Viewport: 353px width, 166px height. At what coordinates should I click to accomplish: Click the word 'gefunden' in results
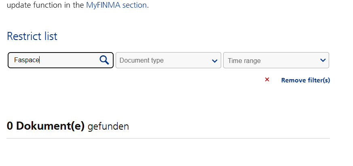pyautogui.click(x=108, y=126)
